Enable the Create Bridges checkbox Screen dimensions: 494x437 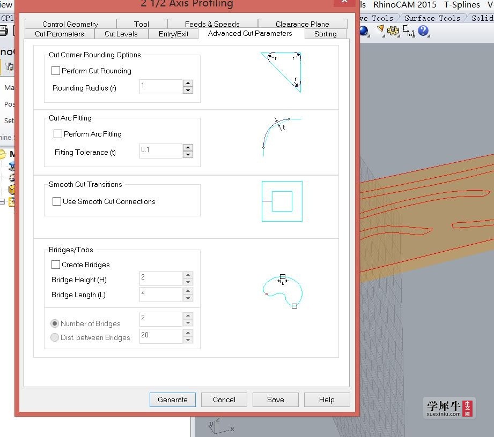pos(56,265)
